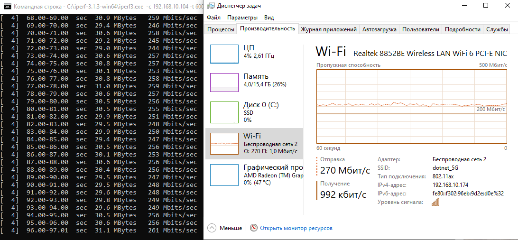Open the Пользователи tab
Viewport: 518px width, 240px height.
point(421,29)
